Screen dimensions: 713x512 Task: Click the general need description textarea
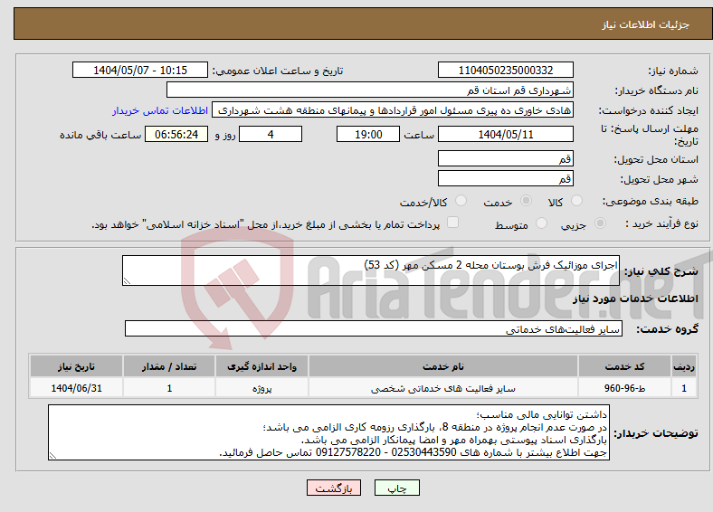371,270
